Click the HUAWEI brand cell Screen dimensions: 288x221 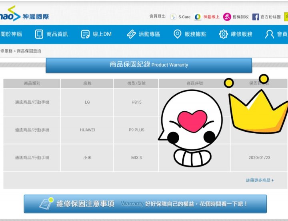pos(87,130)
